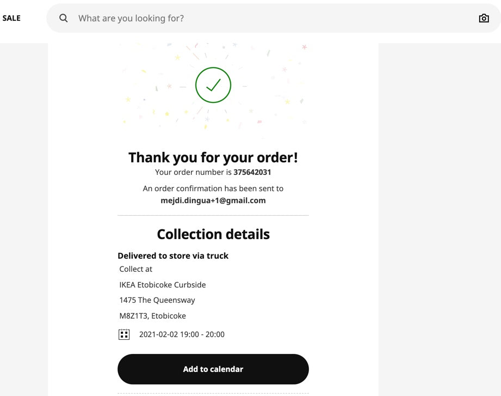Open visual search with the camera icon

(484, 18)
